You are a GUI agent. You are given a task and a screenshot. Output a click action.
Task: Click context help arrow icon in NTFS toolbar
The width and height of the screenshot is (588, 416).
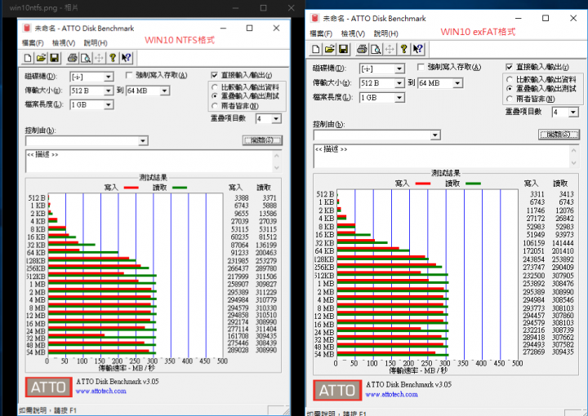[126, 58]
